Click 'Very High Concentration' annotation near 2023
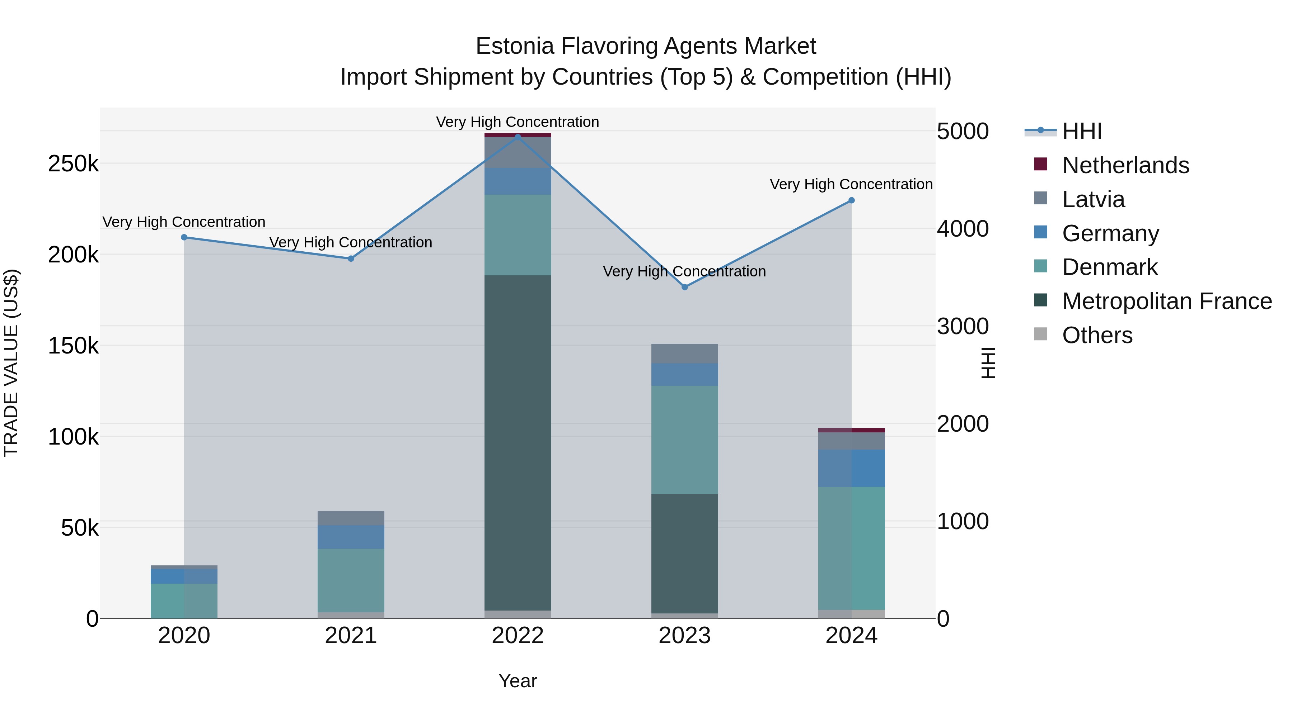The image size is (1292, 726). point(685,271)
